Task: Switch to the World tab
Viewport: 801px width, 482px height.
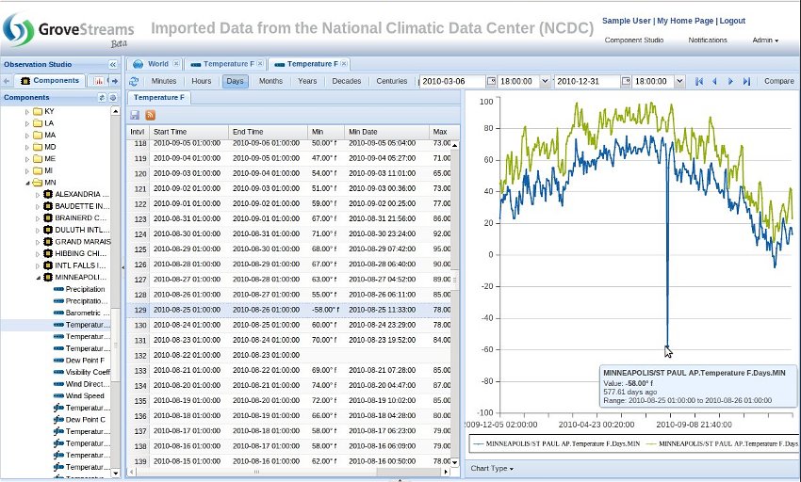Action: click(x=156, y=64)
